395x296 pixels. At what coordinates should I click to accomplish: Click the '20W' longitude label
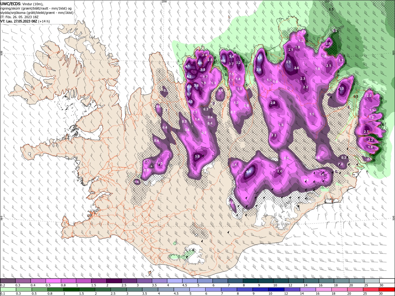click(164, 2)
